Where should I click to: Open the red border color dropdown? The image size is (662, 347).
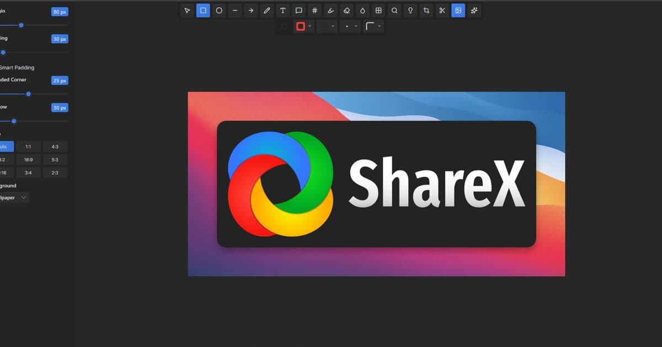(x=309, y=26)
